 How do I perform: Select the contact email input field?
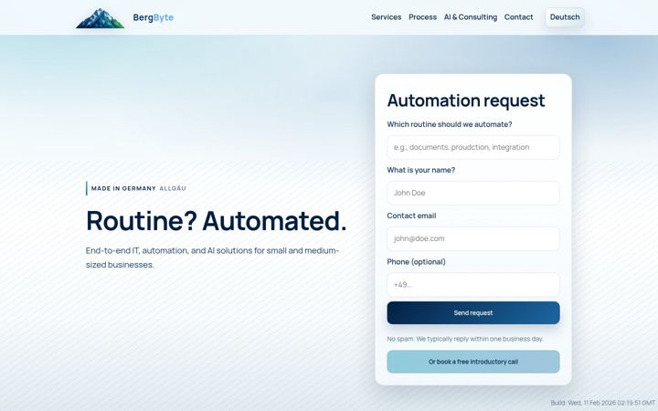pyautogui.click(x=473, y=238)
